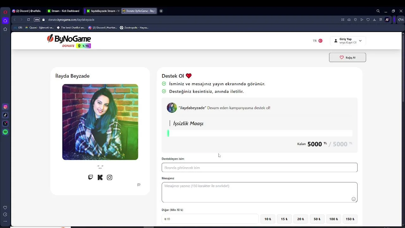The image size is (405, 228).
Task: Select the 20 ₺ amount
Action: coord(301,219)
